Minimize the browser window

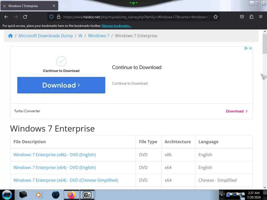[x=252, y=3]
